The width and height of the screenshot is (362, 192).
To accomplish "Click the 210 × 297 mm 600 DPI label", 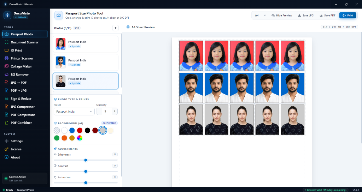I will click(x=339, y=27).
